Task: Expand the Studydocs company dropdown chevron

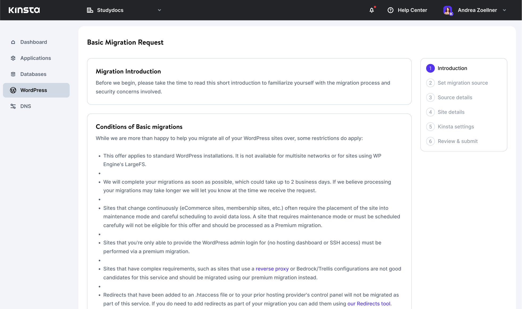Action: [159, 10]
